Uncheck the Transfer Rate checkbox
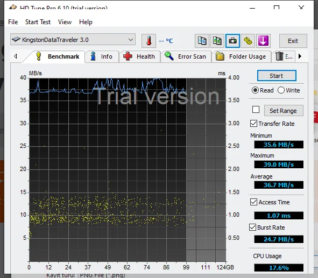Screen dimensions: 318x278 (254, 123)
